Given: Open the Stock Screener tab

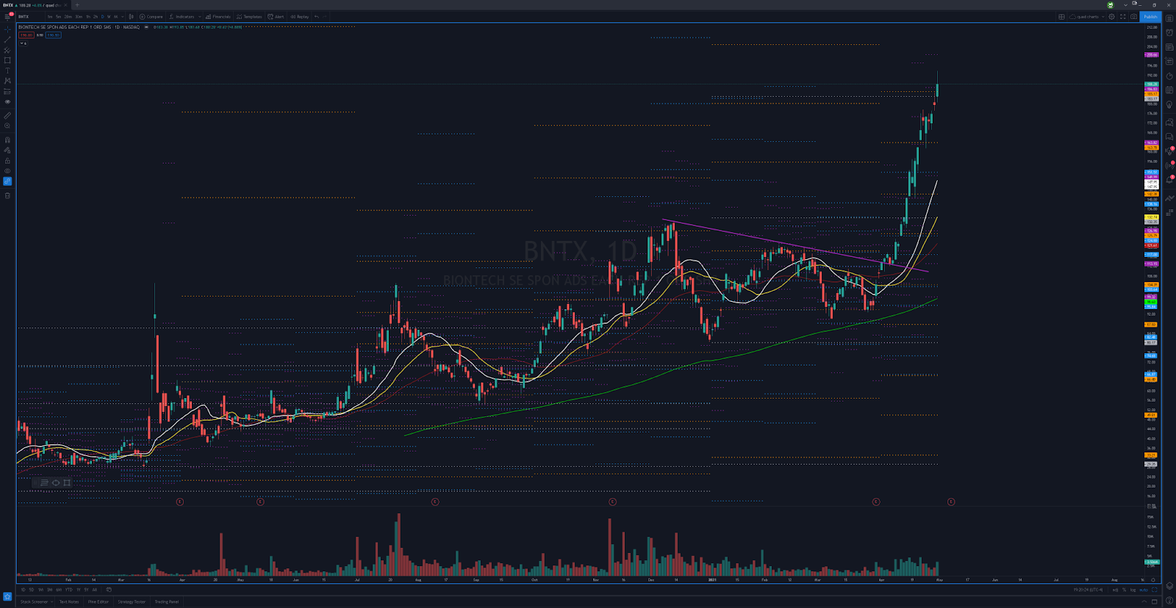Looking at the screenshot, I should (x=34, y=601).
